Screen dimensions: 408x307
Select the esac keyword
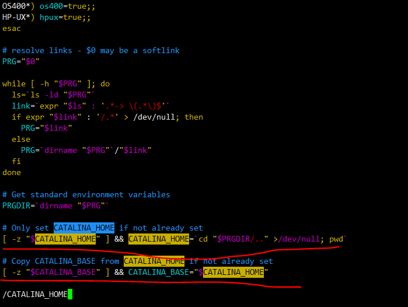[x=12, y=29]
